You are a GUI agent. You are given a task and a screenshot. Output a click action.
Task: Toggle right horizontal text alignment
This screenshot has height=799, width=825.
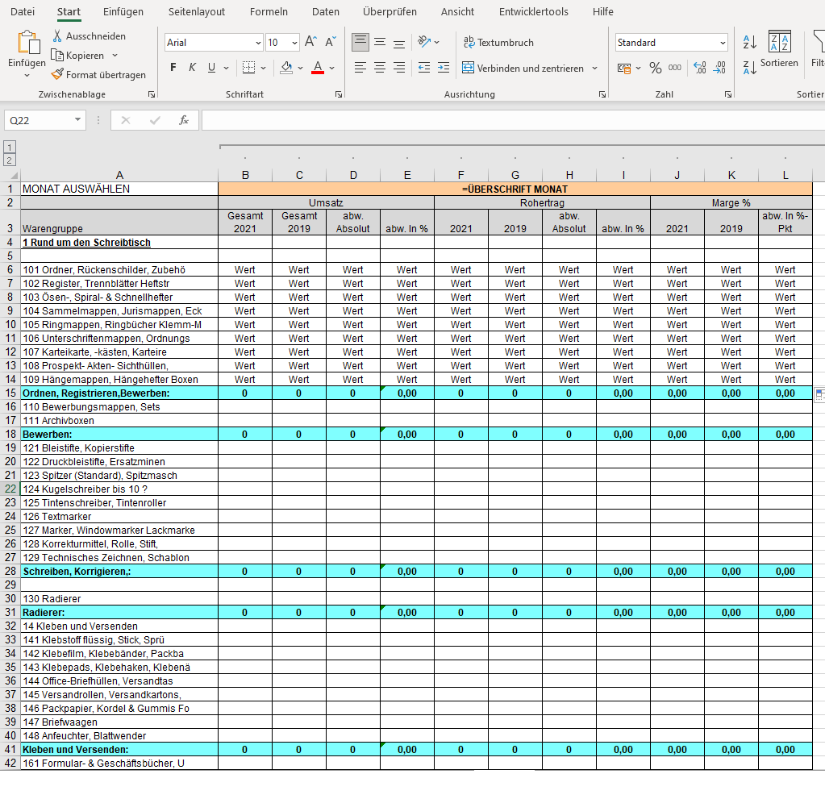click(x=399, y=68)
